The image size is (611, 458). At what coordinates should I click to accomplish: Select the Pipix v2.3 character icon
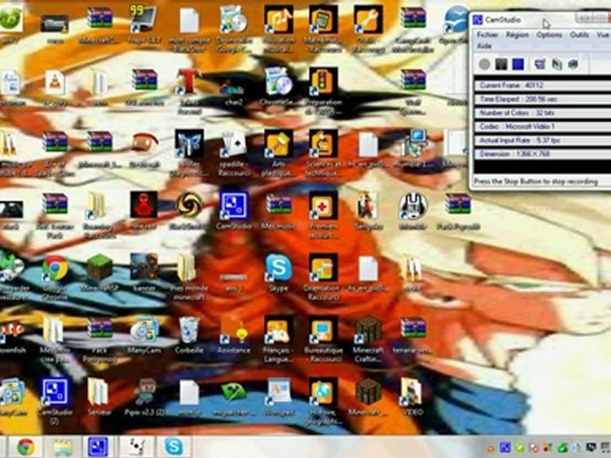tap(144, 397)
